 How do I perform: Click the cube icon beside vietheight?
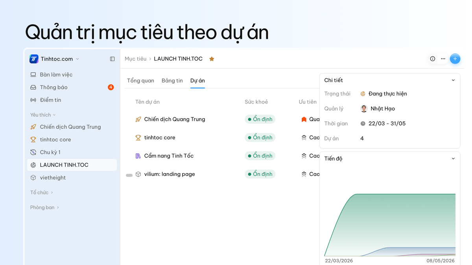(x=33, y=177)
